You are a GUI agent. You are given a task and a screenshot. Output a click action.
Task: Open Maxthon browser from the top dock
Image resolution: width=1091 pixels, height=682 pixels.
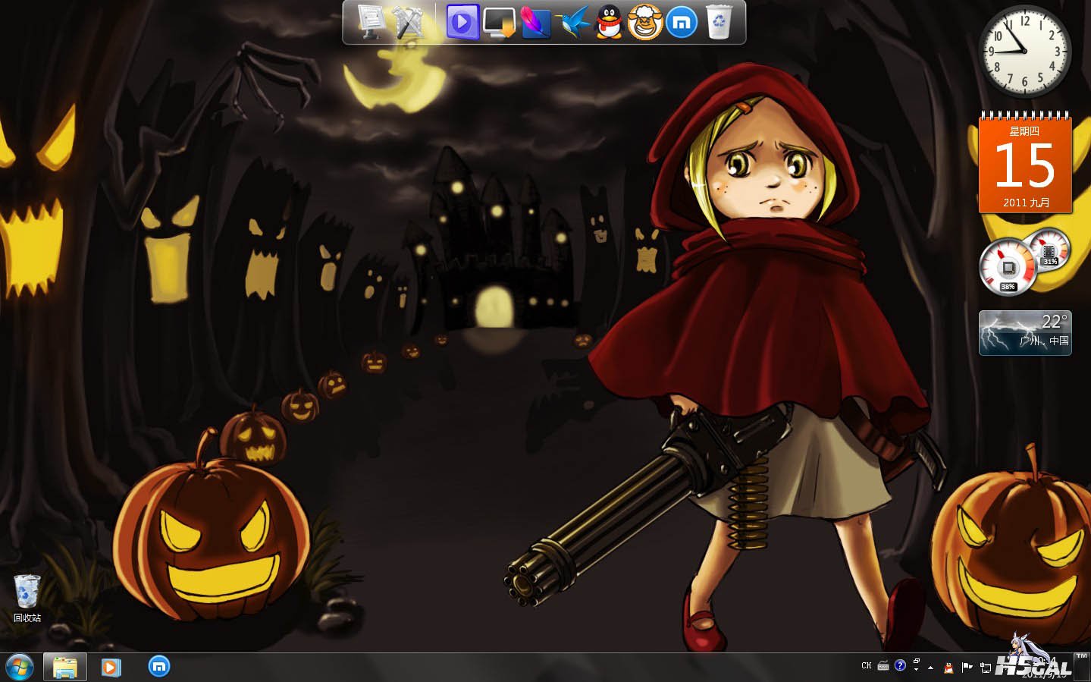682,22
